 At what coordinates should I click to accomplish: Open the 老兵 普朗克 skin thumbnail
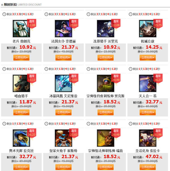click(x=21, y=29)
